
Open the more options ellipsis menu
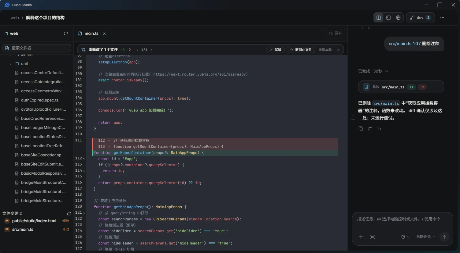(x=442, y=18)
